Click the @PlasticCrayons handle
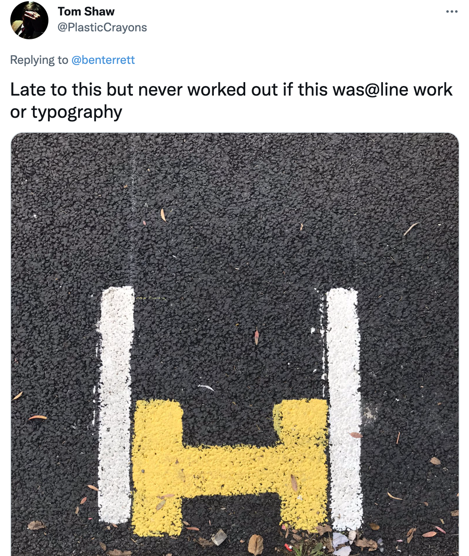This screenshot has width=469, height=556. tap(102, 27)
